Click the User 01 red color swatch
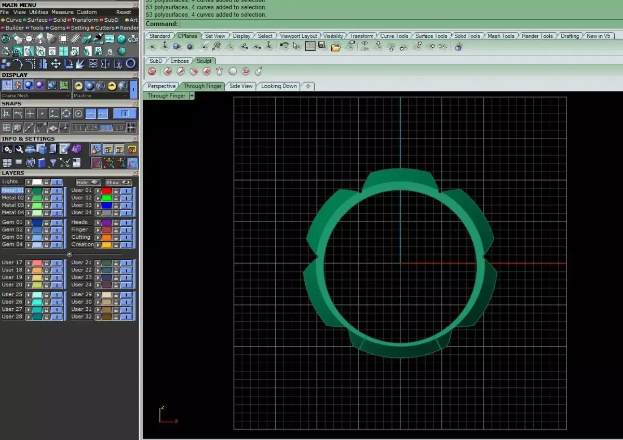 click(x=107, y=190)
